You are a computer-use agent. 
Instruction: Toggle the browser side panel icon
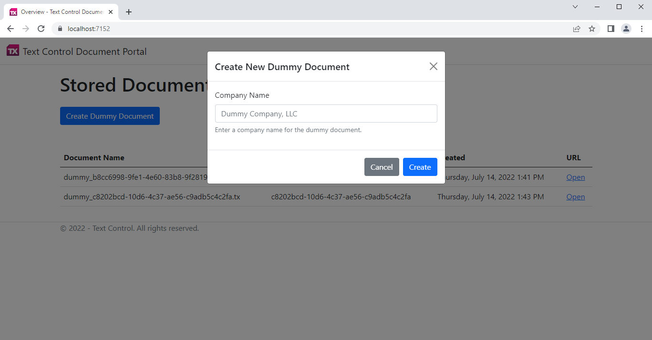[611, 29]
